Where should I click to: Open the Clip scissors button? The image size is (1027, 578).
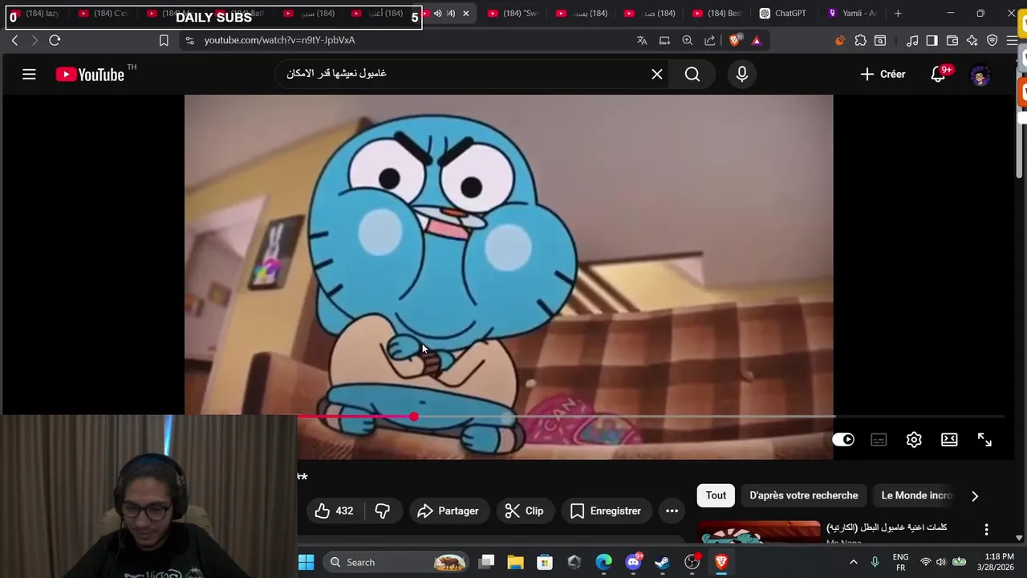click(524, 511)
